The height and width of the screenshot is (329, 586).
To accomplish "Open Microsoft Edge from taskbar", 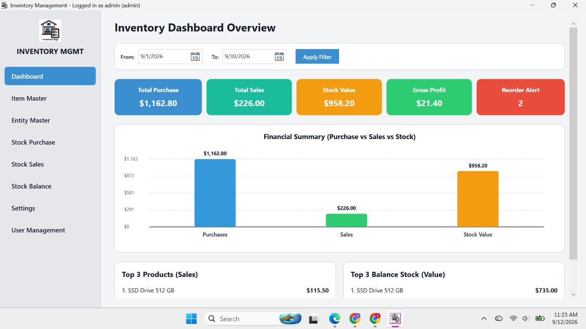I will [x=334, y=318].
